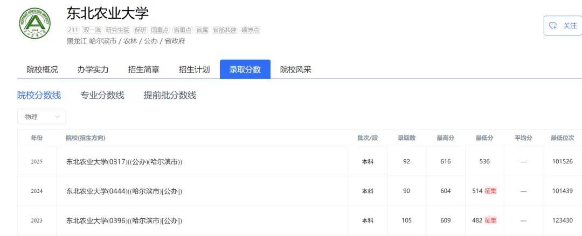Open the 招生简章 tab
582x236 pixels.
tap(144, 70)
